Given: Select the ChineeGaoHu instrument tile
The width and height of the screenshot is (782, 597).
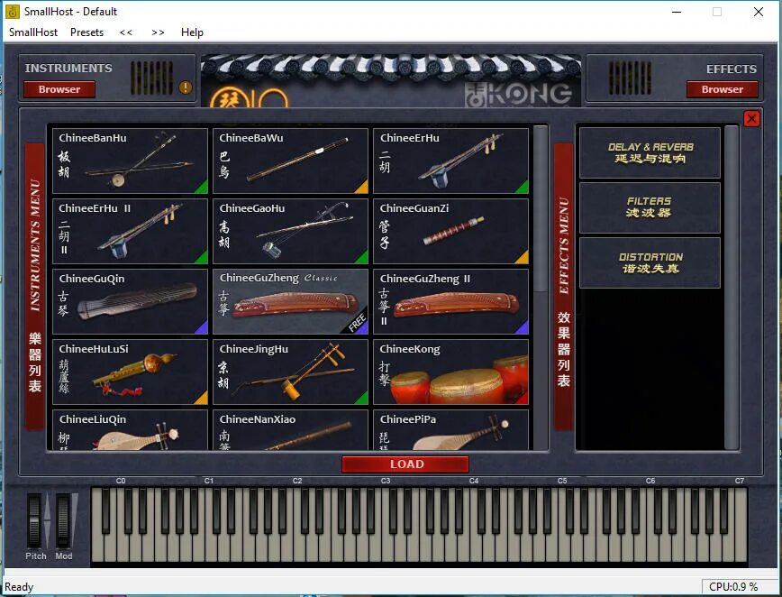Looking at the screenshot, I should pyautogui.click(x=290, y=231).
